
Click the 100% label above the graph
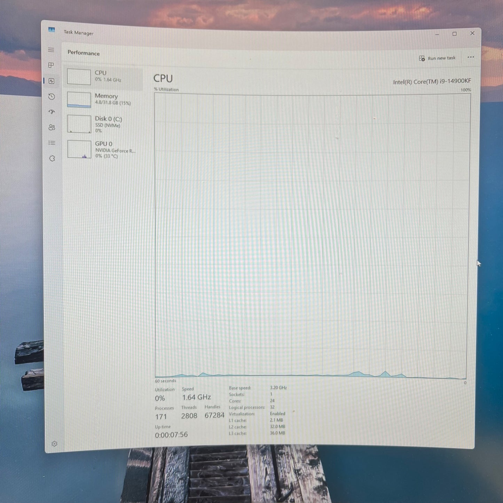click(x=466, y=90)
